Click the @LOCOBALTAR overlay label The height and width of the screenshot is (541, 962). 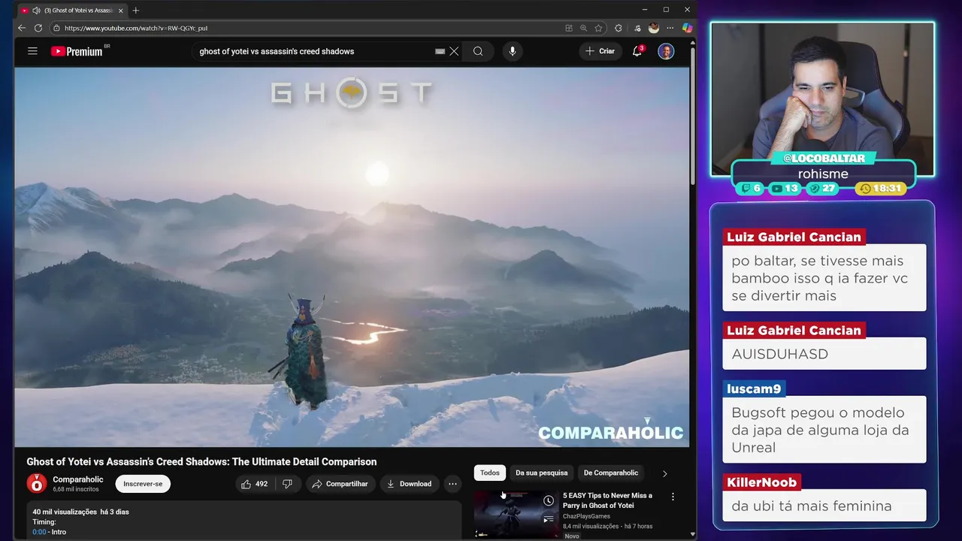point(823,159)
